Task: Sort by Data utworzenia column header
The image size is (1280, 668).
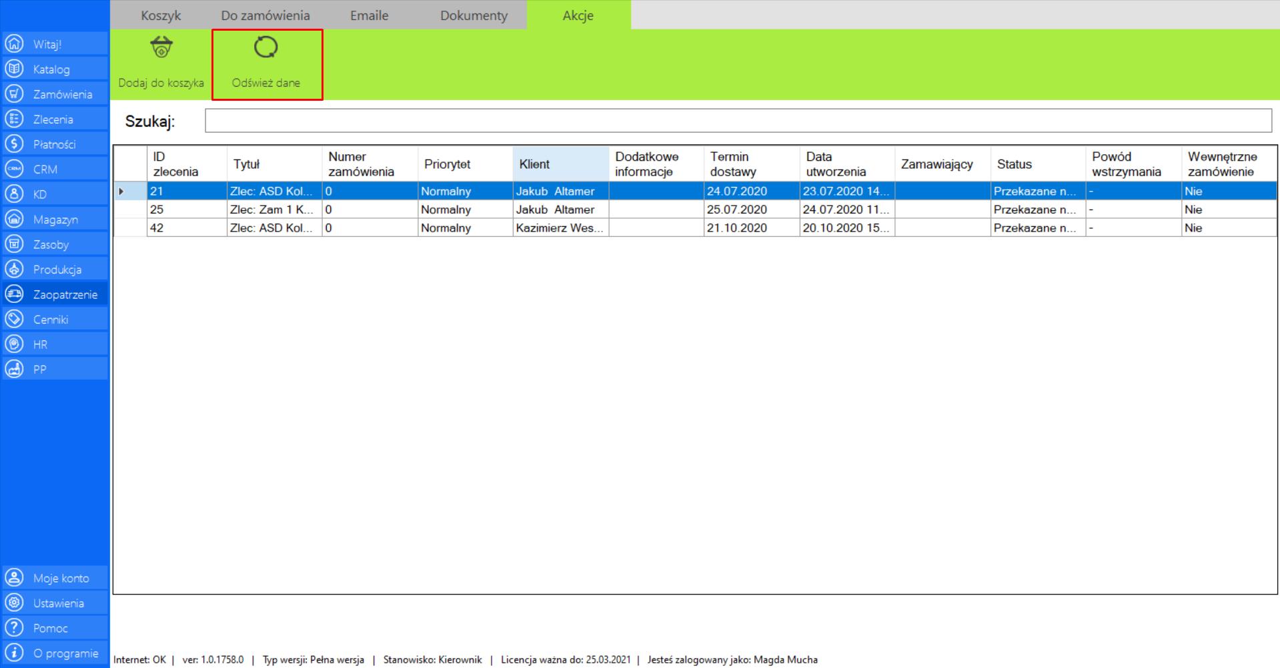Action: (847, 164)
